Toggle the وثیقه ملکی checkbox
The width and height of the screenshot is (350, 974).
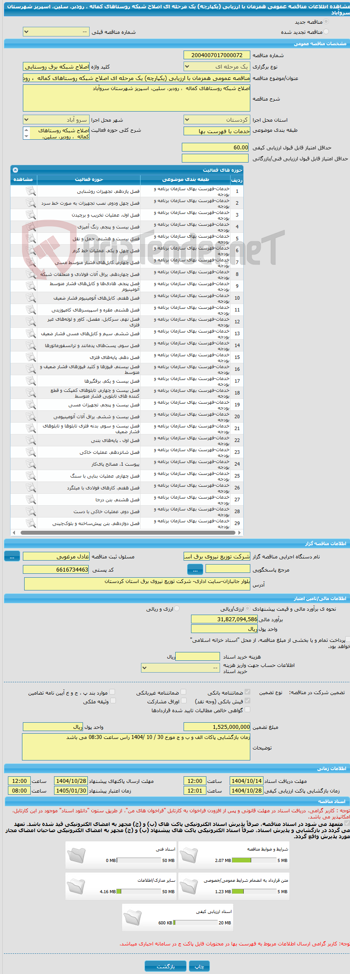[x=113, y=701]
